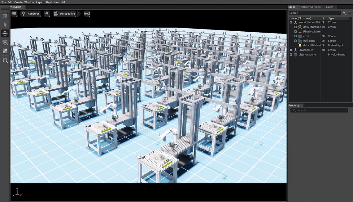Collapse the World prim tree node

point(291,22)
